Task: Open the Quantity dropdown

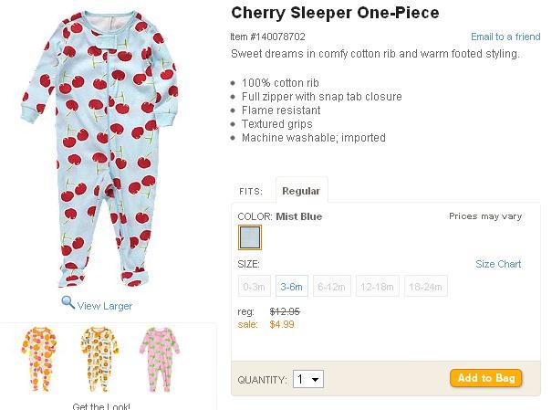Action: 307,379
